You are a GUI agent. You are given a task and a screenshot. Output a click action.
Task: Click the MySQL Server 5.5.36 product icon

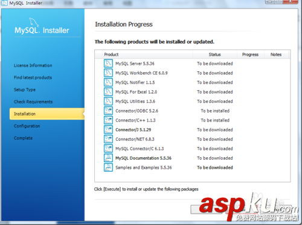pos(108,64)
